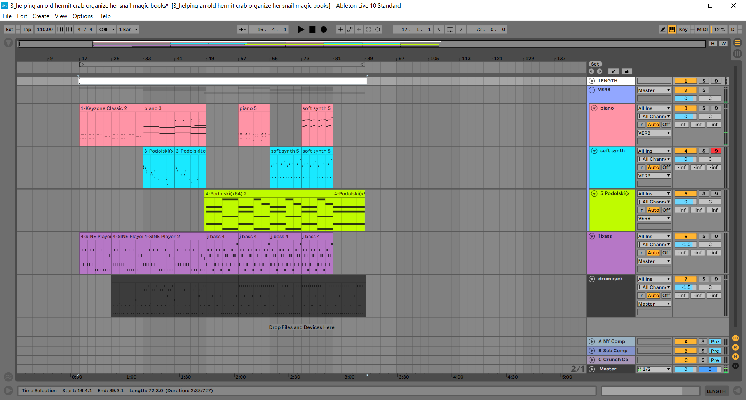
Task: Toggle the Follow playback icon
Action: click(x=242, y=30)
